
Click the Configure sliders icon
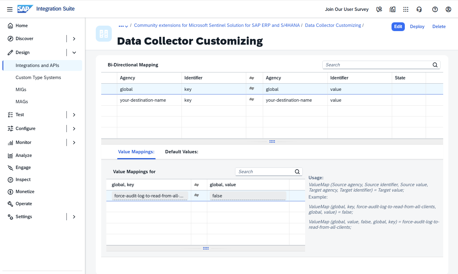click(x=10, y=129)
